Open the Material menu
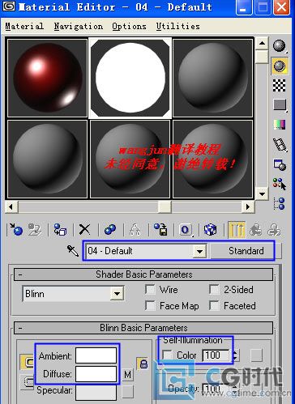295x404 pixels. 24,26
